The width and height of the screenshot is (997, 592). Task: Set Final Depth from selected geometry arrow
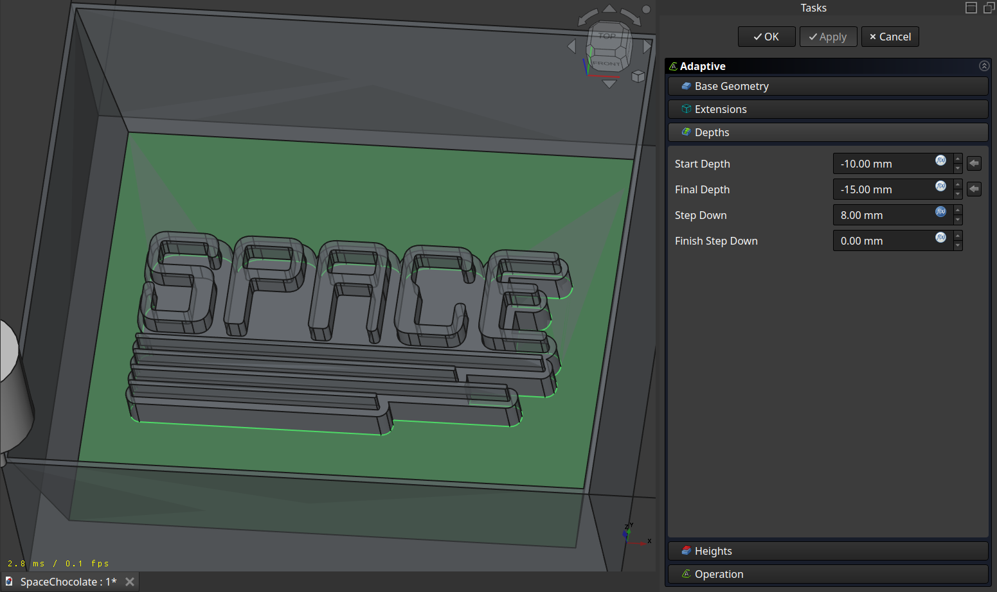click(x=974, y=189)
